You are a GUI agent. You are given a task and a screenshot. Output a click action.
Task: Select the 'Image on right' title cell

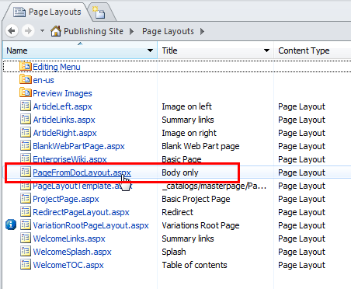(x=189, y=133)
